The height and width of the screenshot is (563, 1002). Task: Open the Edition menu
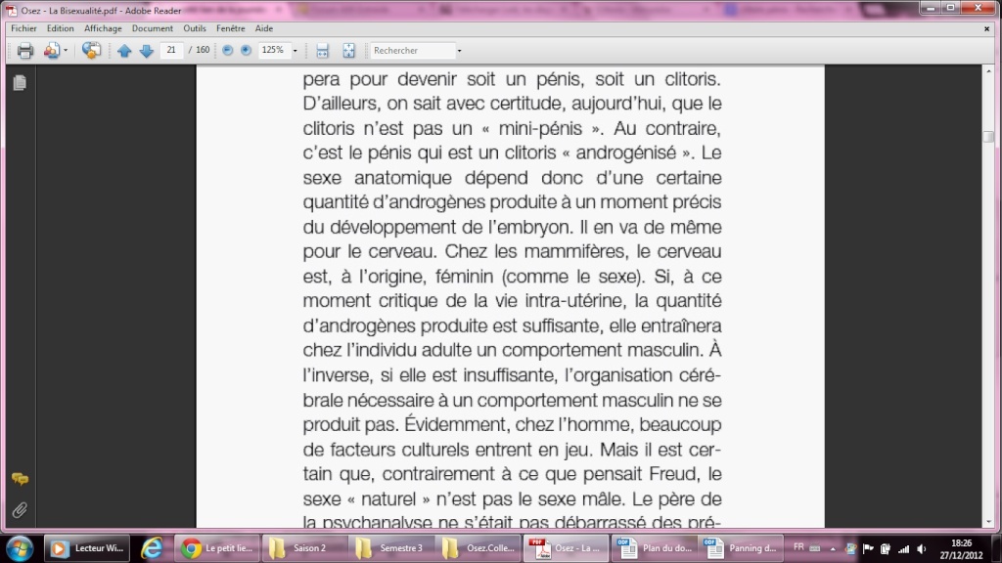[x=60, y=28]
